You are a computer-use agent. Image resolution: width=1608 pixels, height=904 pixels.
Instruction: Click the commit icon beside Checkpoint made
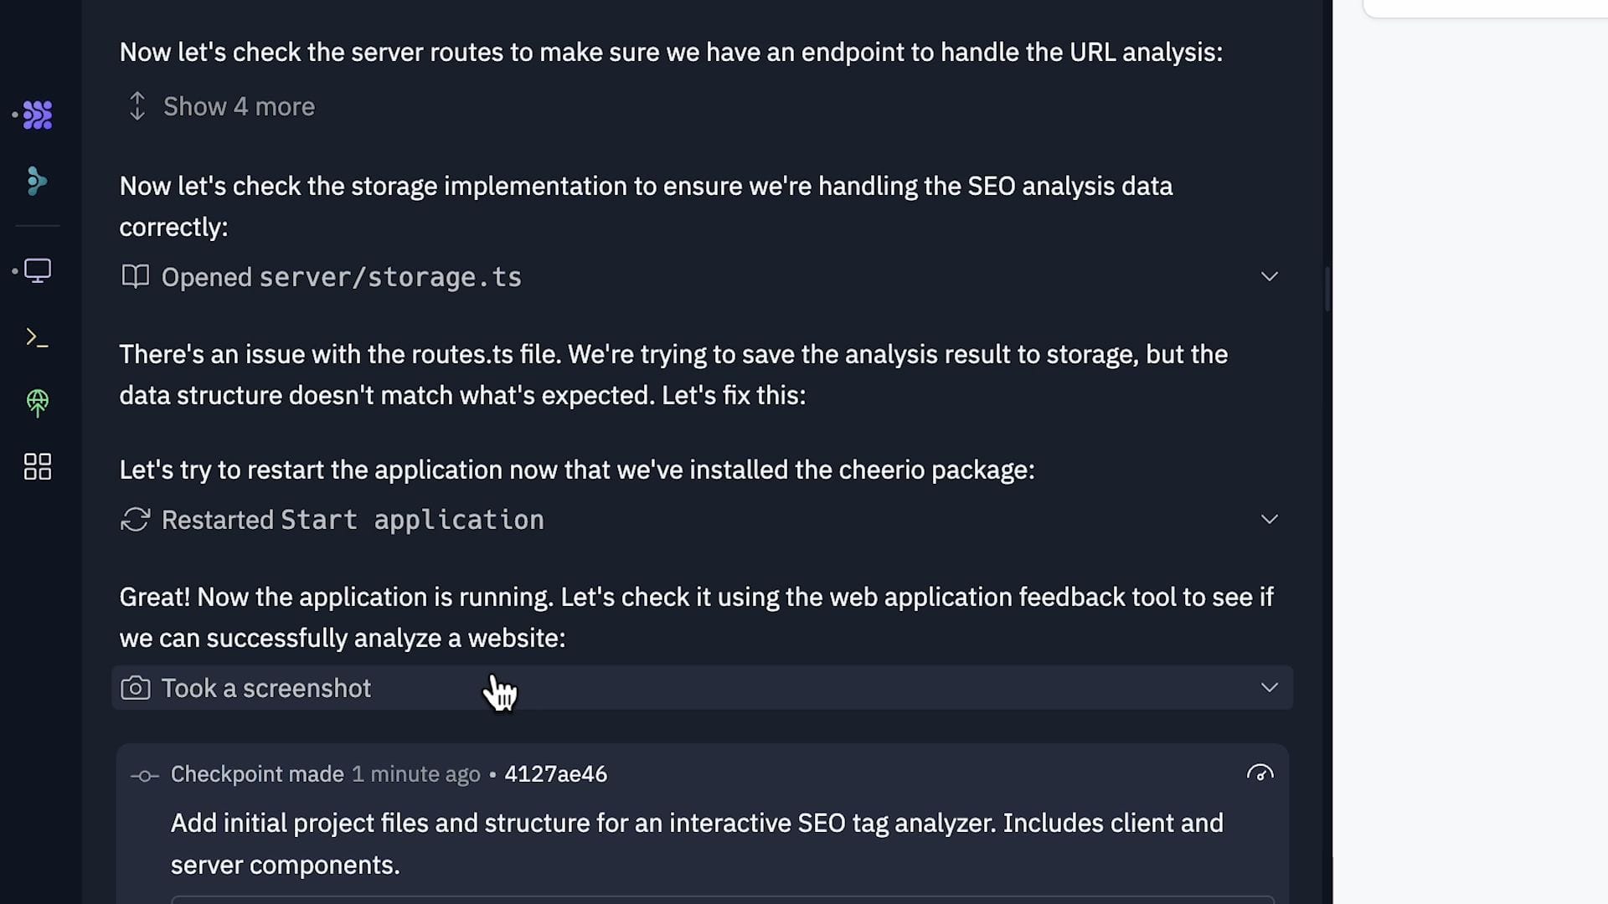pos(145,776)
